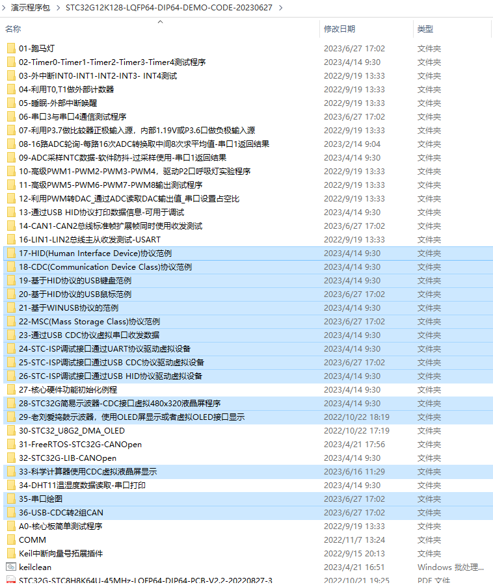
Task: Select 29-老刘爱捣鼓示波器 folder name
Action: click(132, 417)
